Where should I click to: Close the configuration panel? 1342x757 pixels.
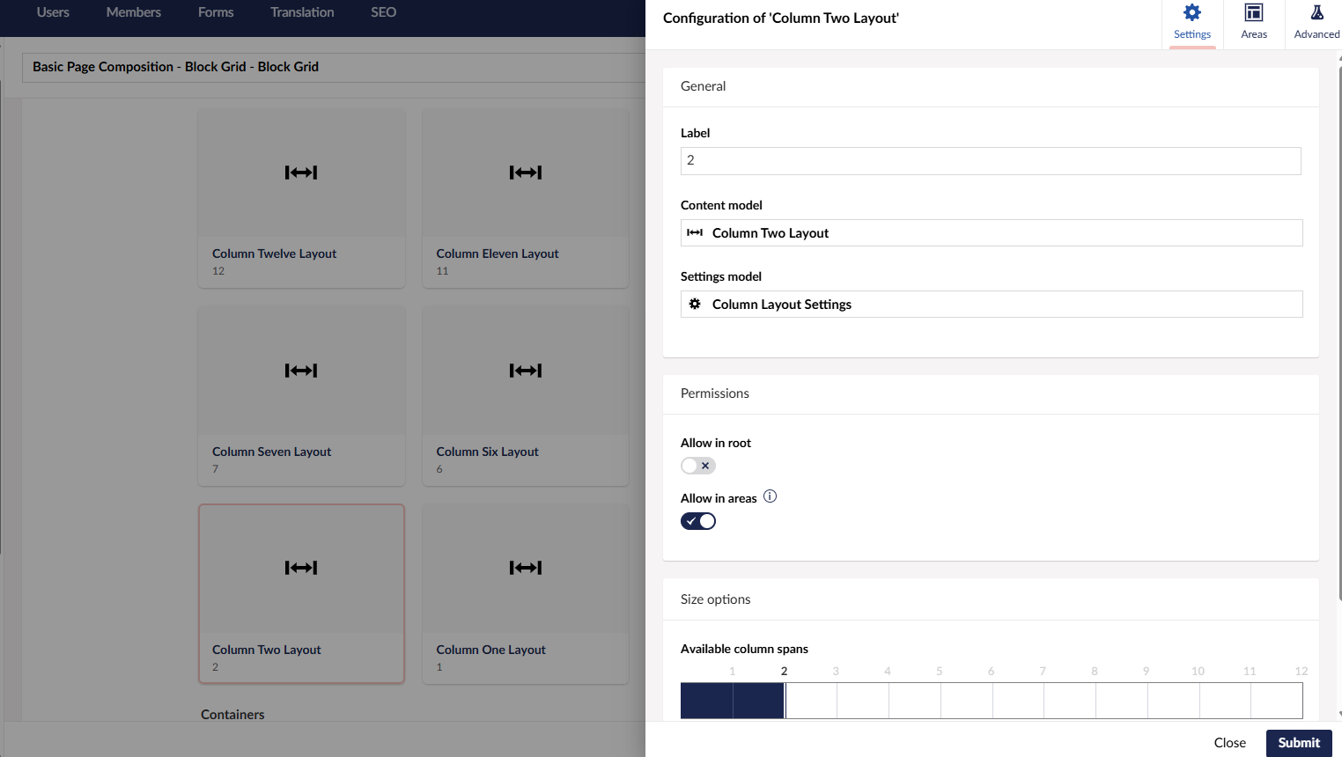coord(1229,743)
